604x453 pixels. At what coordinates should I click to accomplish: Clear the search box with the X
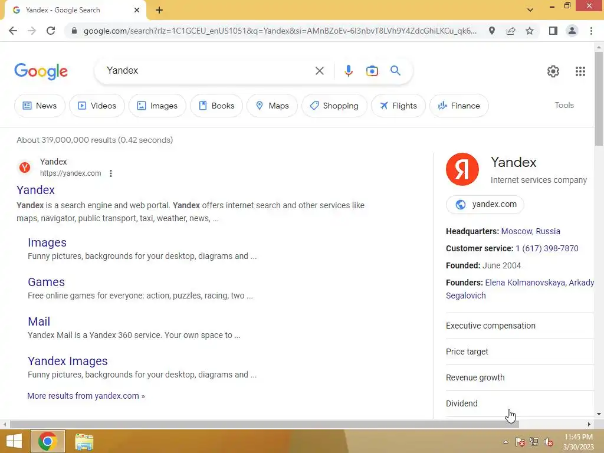tap(319, 71)
